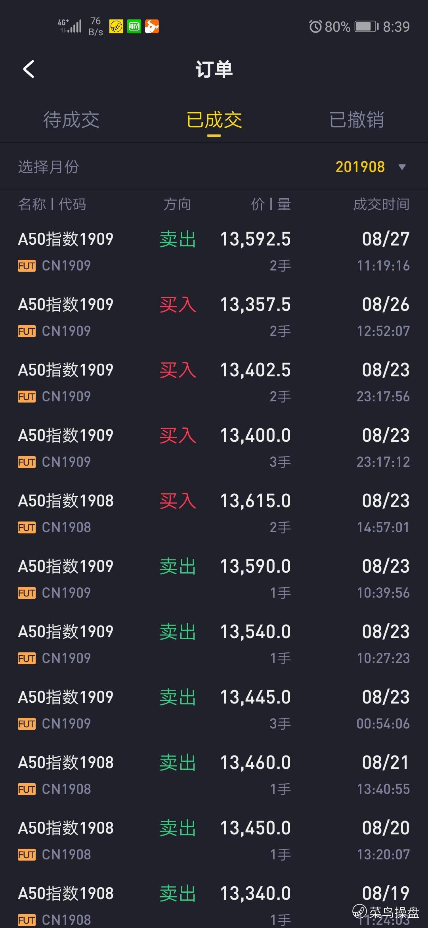Screen dimensions: 428x928
Task: Tap the alarm clock status icon
Action: pos(315,27)
